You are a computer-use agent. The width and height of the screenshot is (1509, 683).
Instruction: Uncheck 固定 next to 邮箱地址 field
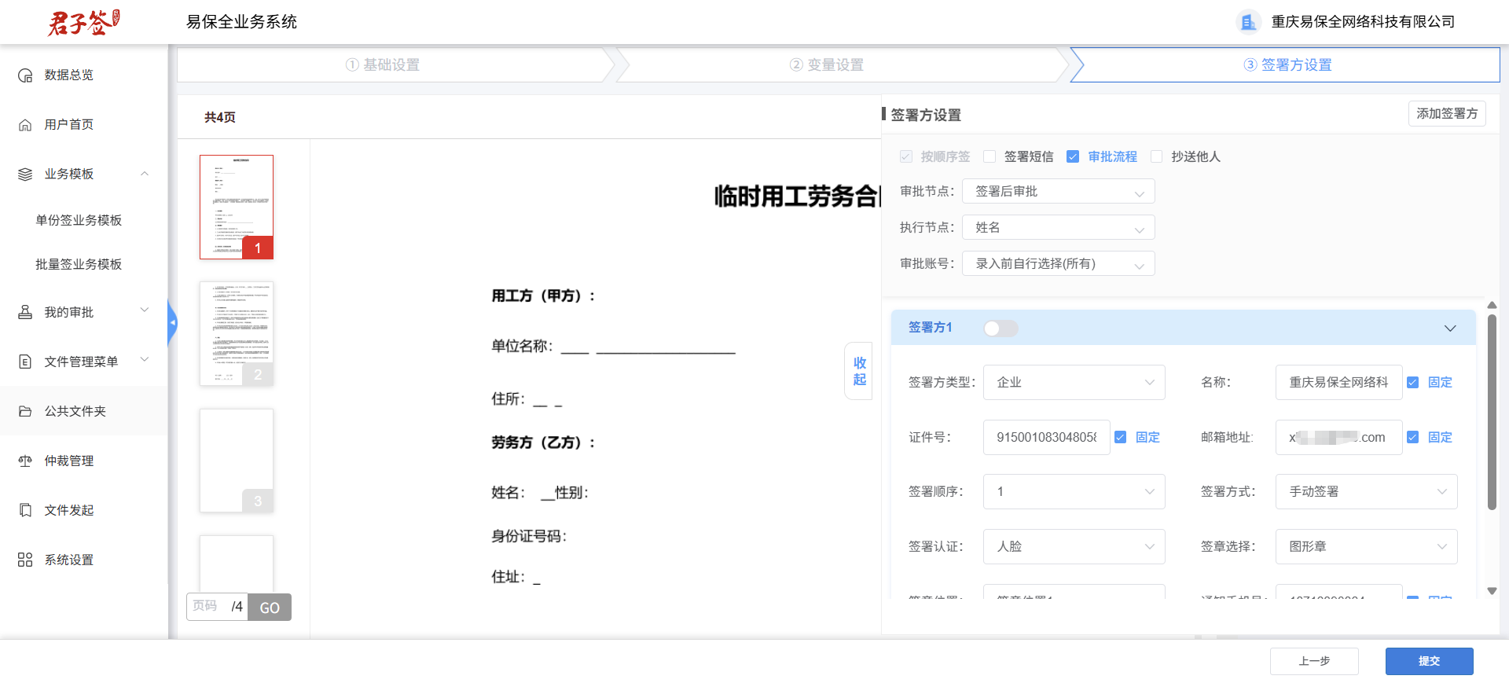[x=1412, y=437]
